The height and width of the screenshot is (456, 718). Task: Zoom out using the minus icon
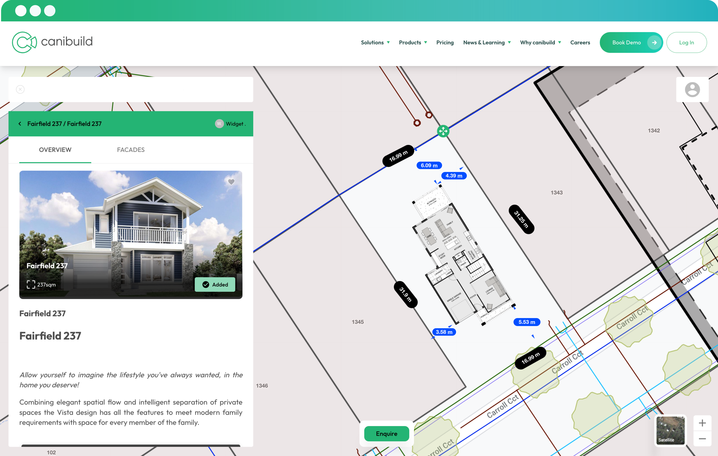tap(702, 438)
